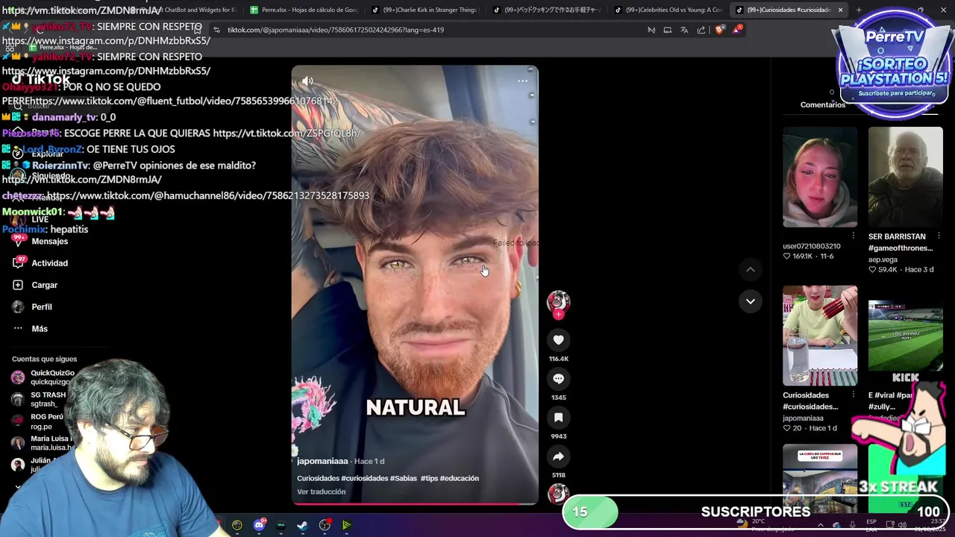Image resolution: width=955 pixels, height=537 pixels.
Task: Share video using the arrow icon
Action: (x=558, y=456)
